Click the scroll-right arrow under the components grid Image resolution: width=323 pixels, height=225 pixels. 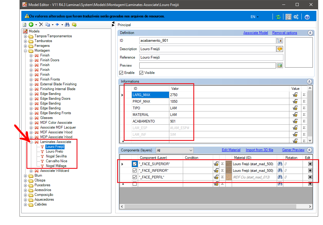coord(310,206)
